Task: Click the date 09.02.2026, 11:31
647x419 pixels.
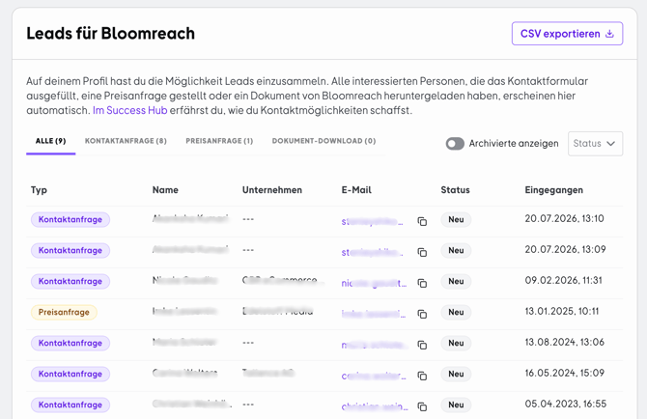Action: [563, 280]
